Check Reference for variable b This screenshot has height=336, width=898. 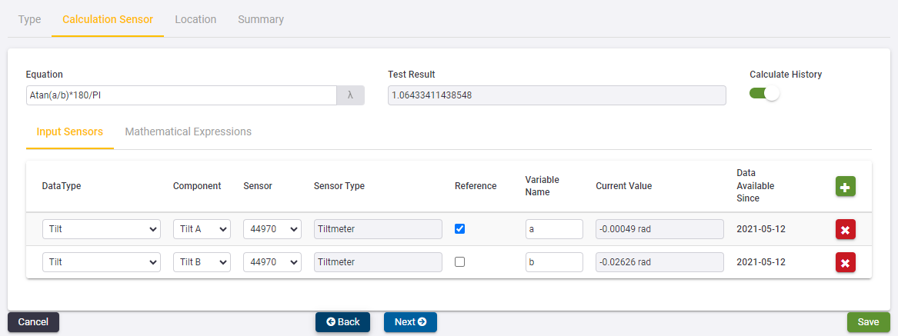click(460, 262)
